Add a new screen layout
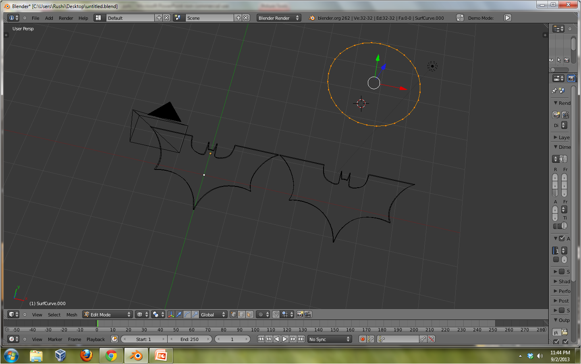The image size is (581, 364). point(159,18)
